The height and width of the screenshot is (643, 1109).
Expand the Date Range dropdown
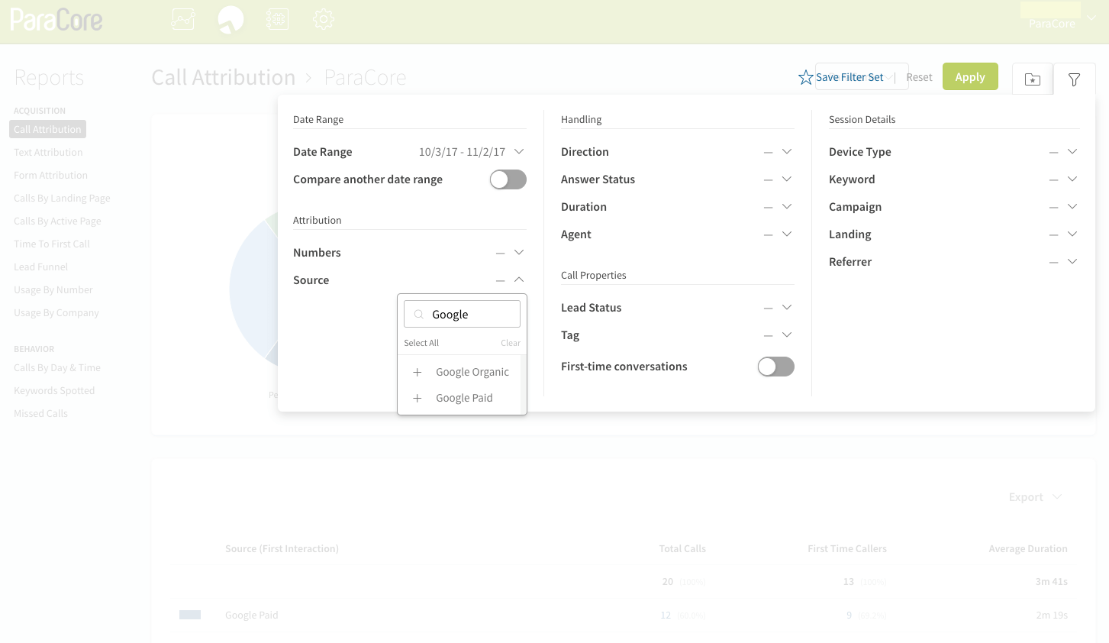click(519, 151)
